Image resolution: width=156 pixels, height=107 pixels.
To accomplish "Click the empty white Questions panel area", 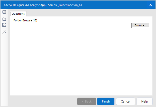I will pyautogui.click(x=81, y=62).
